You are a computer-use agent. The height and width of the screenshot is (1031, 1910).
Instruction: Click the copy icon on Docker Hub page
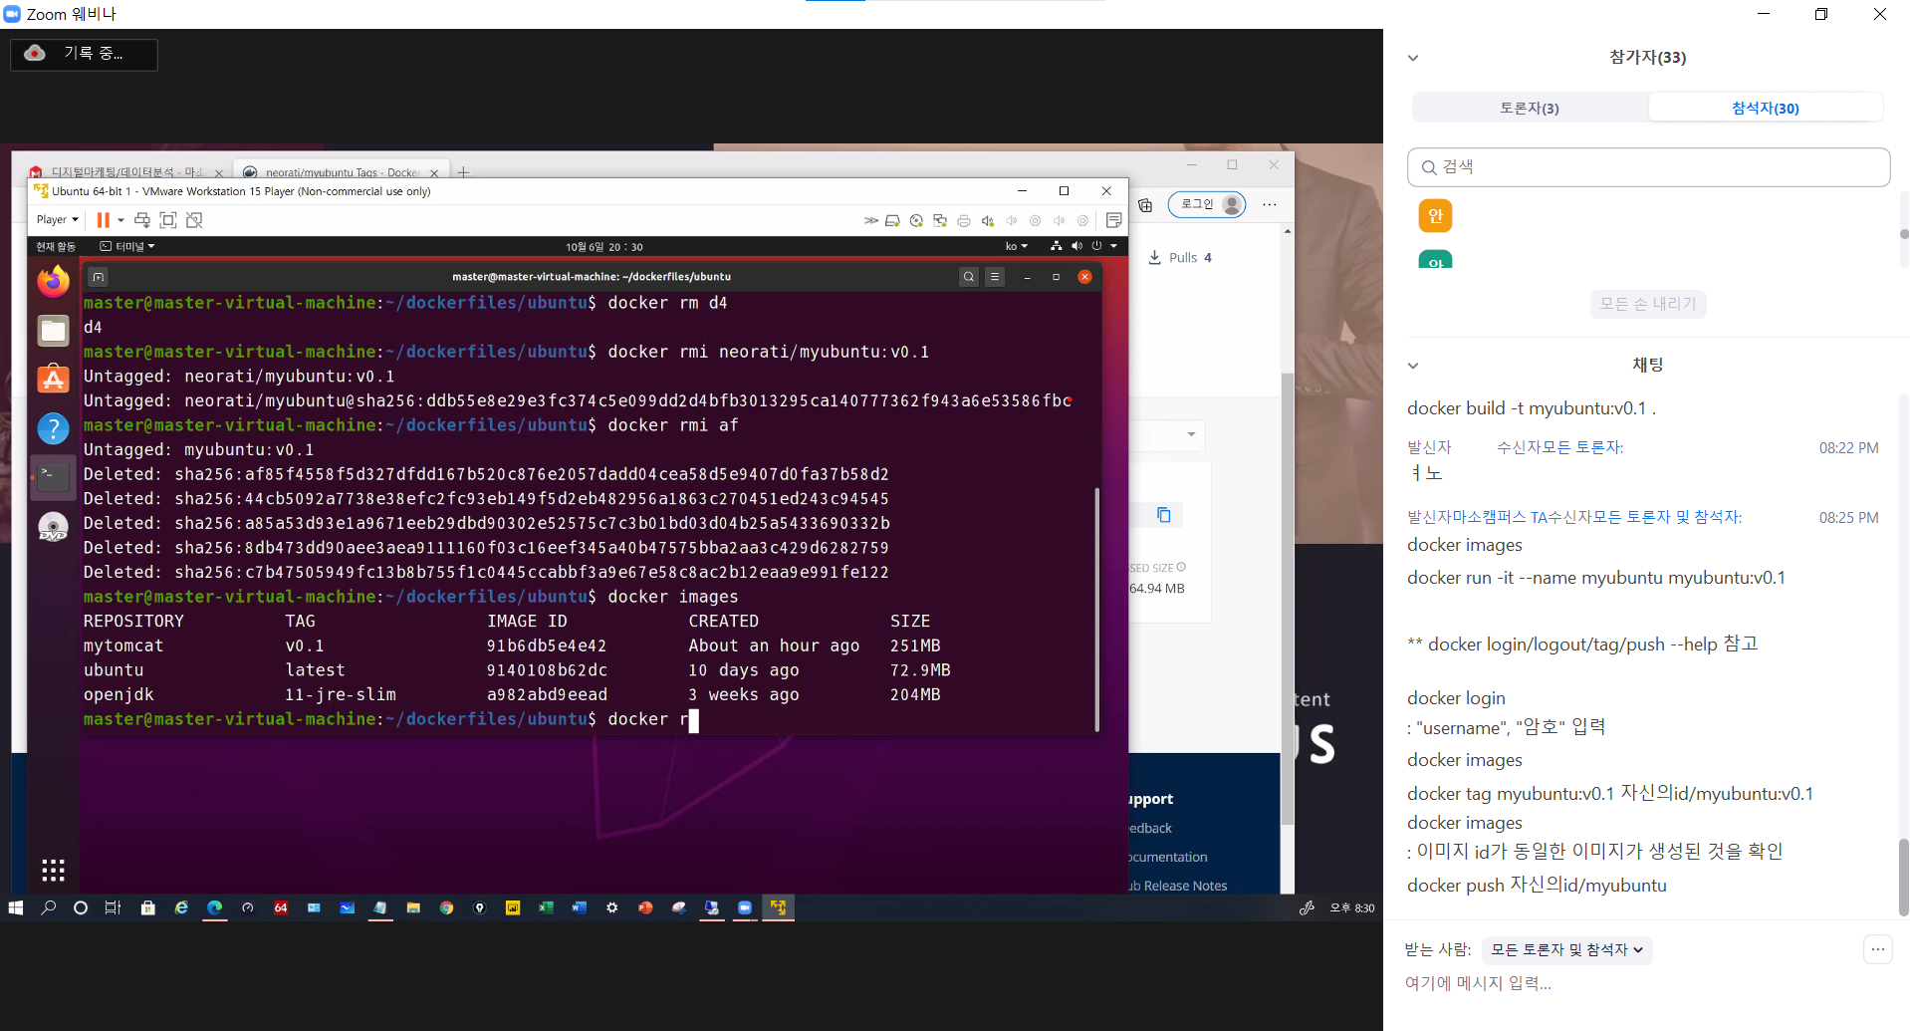1163,515
